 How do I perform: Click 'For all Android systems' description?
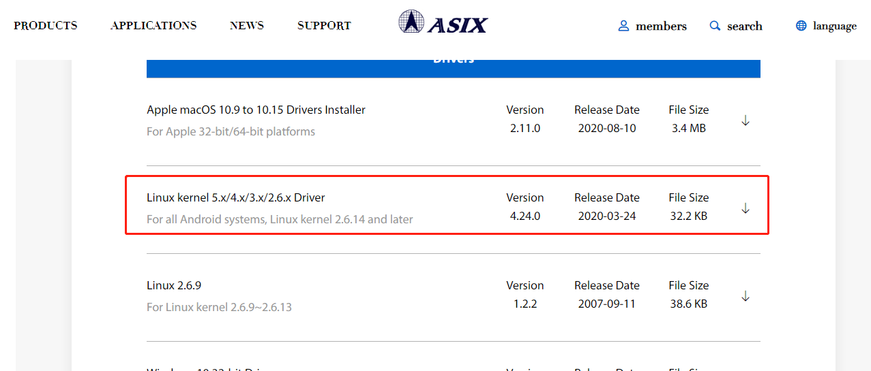[280, 219]
